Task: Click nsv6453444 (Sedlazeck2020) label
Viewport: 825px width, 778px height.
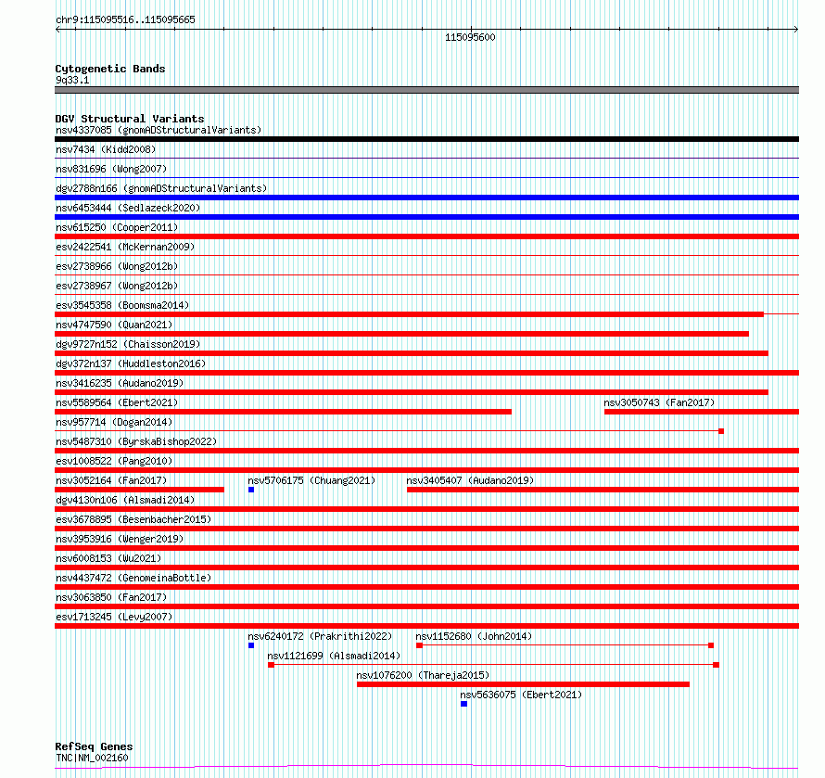Action: coord(128,208)
